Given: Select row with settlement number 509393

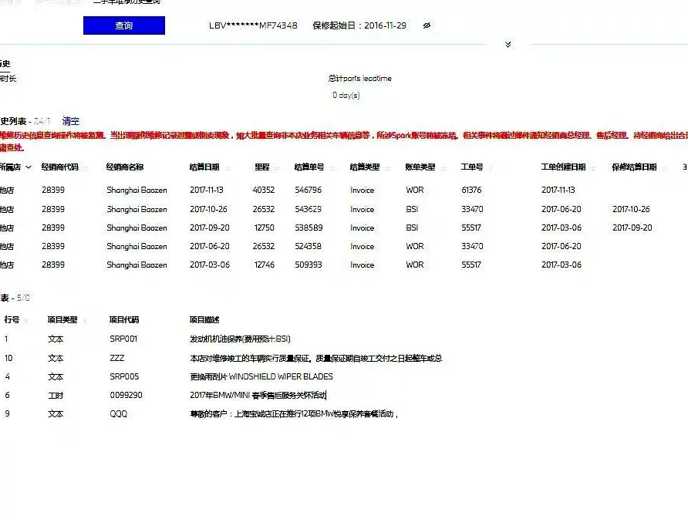Looking at the screenshot, I should point(344,265).
